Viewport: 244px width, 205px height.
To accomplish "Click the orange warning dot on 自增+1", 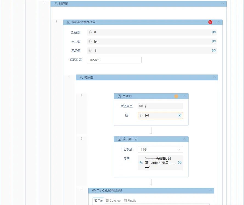I will click(x=176, y=96).
